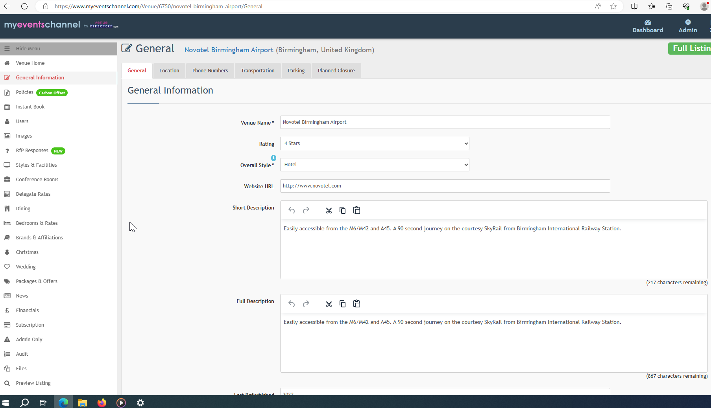Screen dimensions: 711x408
Task: Switch to the Location tab
Action: [169, 71]
